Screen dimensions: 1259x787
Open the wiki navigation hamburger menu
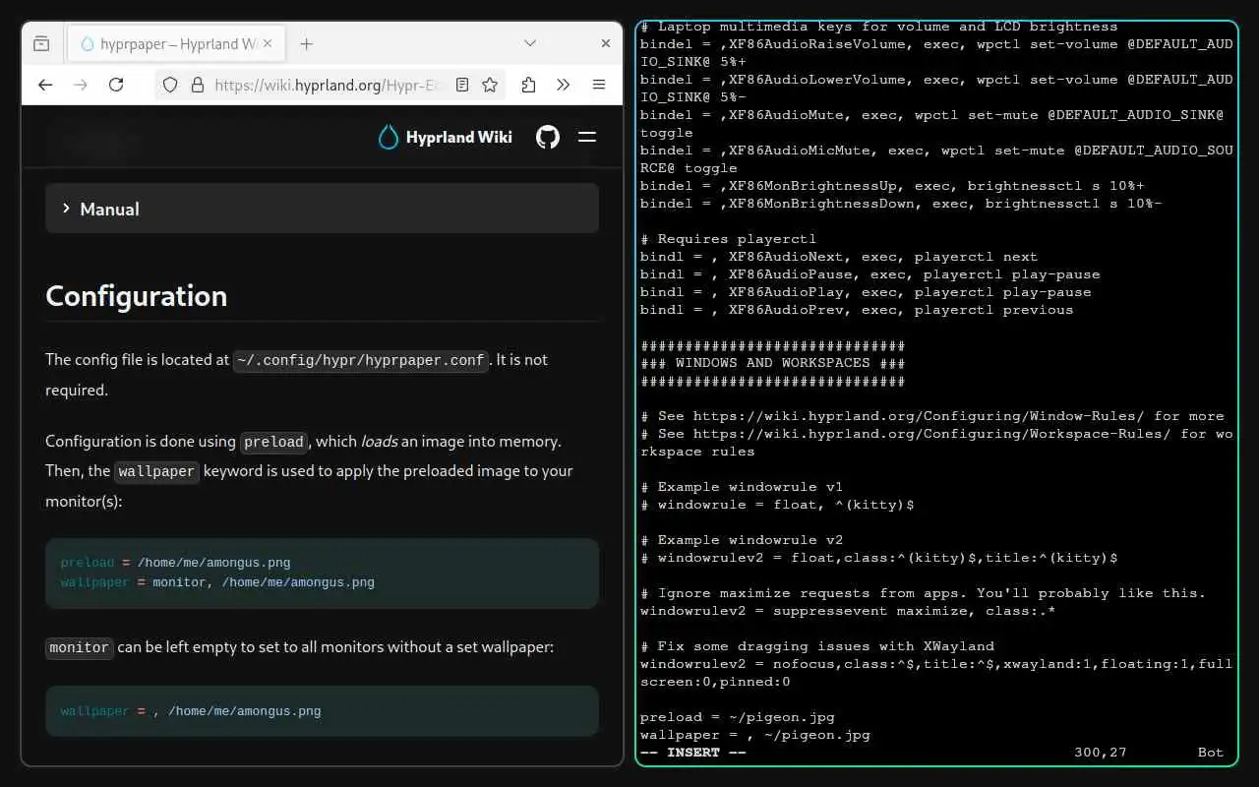click(x=587, y=137)
